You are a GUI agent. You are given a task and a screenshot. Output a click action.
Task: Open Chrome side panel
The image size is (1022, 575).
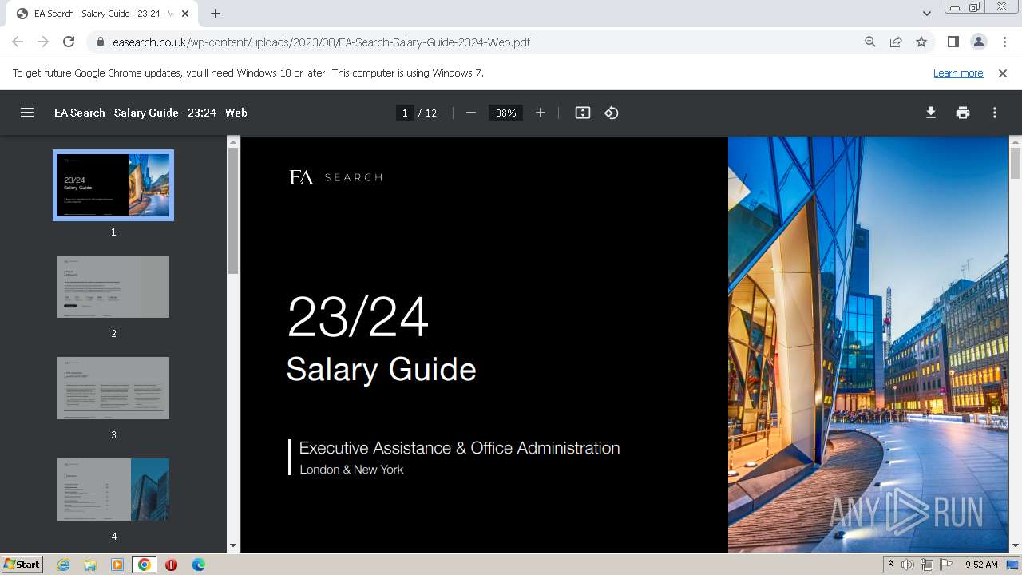click(953, 42)
